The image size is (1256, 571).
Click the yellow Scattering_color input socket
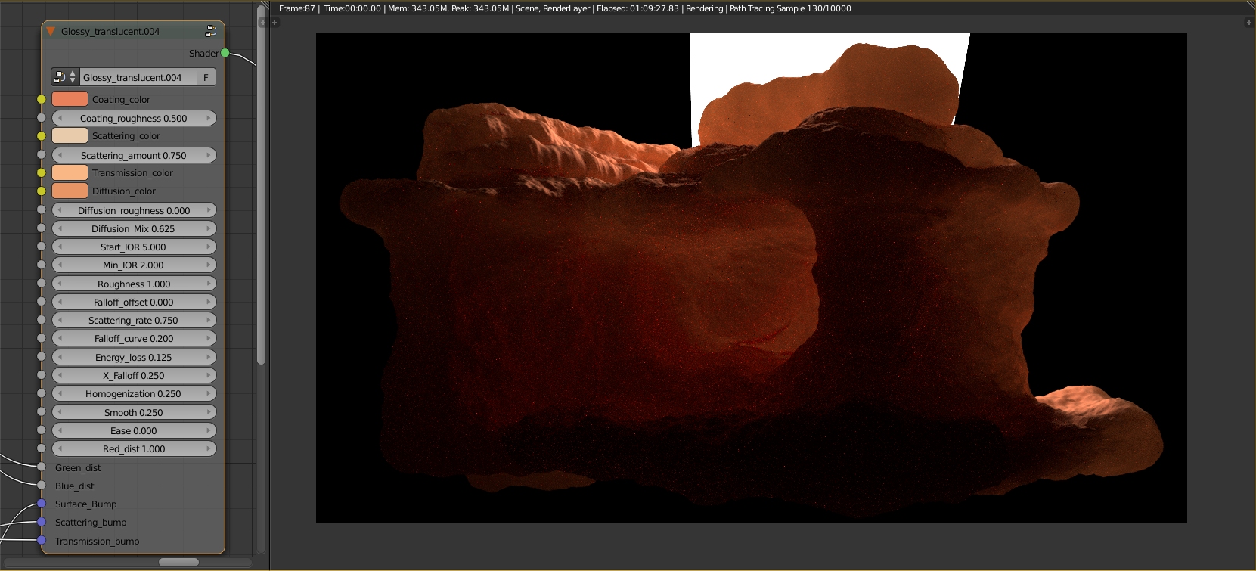(42, 136)
